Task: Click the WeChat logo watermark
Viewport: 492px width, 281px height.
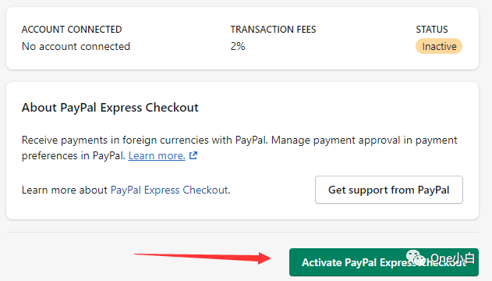Action: [x=416, y=258]
